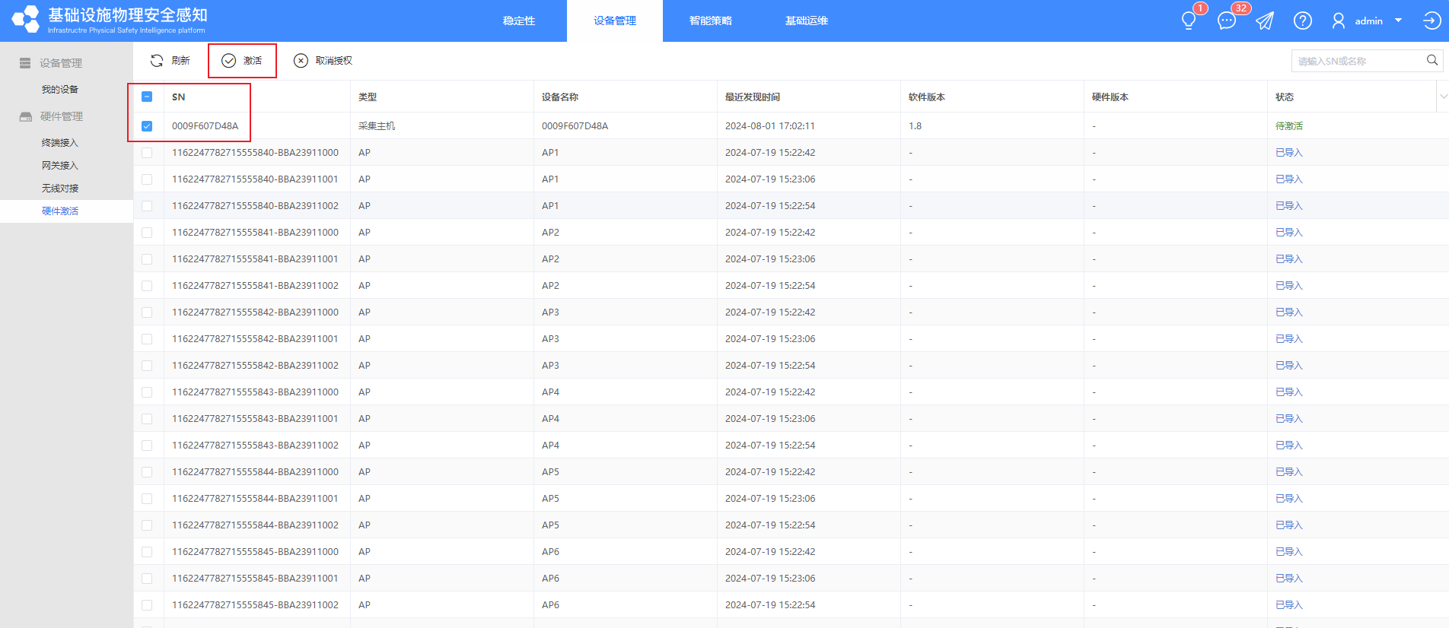
Task: Click the refresh icon in toolbar
Action: click(157, 61)
